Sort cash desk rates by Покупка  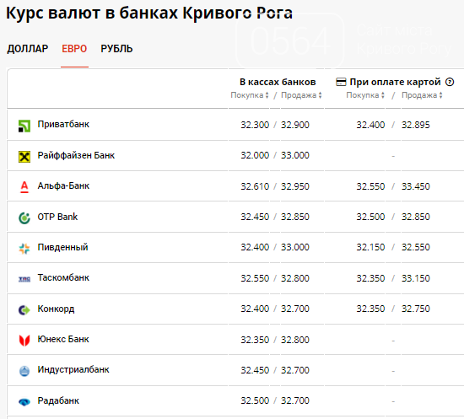coord(250,95)
